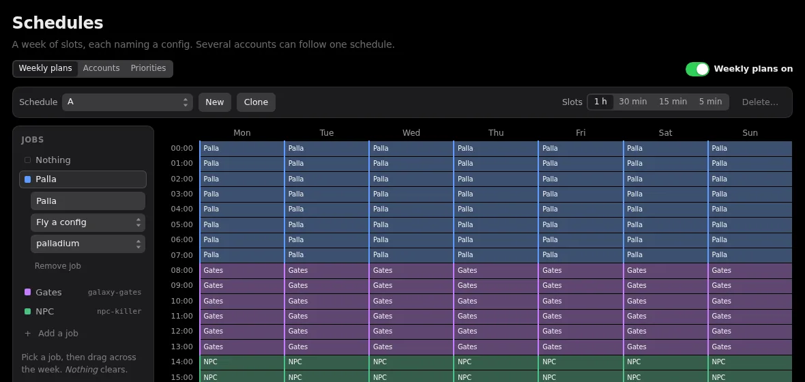The image size is (805, 382).
Task: Click the green NPC job color swatch
Action: (28, 312)
